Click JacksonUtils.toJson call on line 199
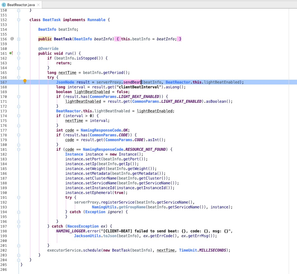Screen dimensions: 297x274 [95, 236]
